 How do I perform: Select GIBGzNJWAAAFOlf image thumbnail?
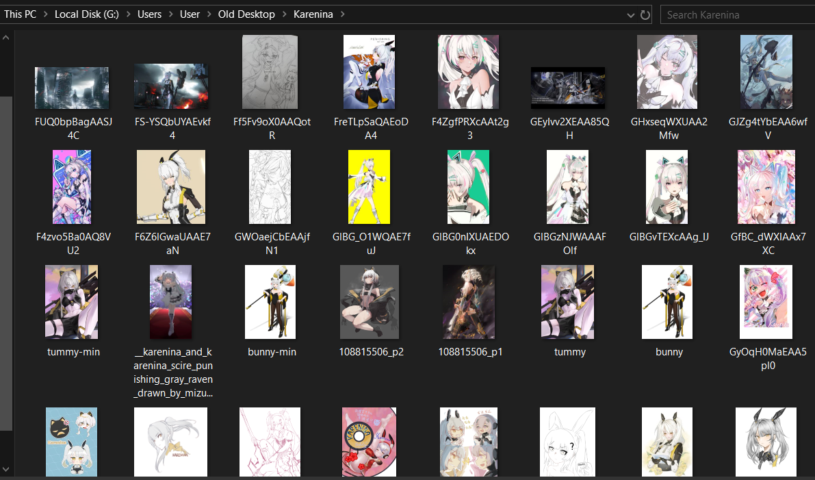(x=567, y=187)
